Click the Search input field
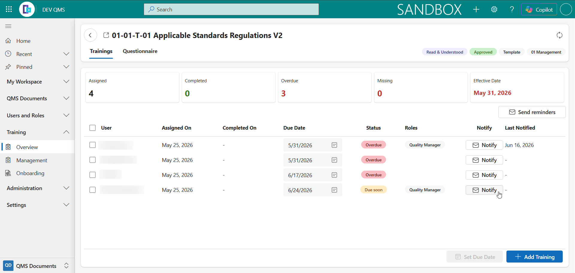 pos(231,9)
